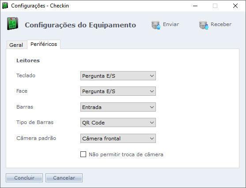The image size is (246, 188).
Task: Open the Barras dropdown showing Entrada
Action: click(x=118, y=107)
